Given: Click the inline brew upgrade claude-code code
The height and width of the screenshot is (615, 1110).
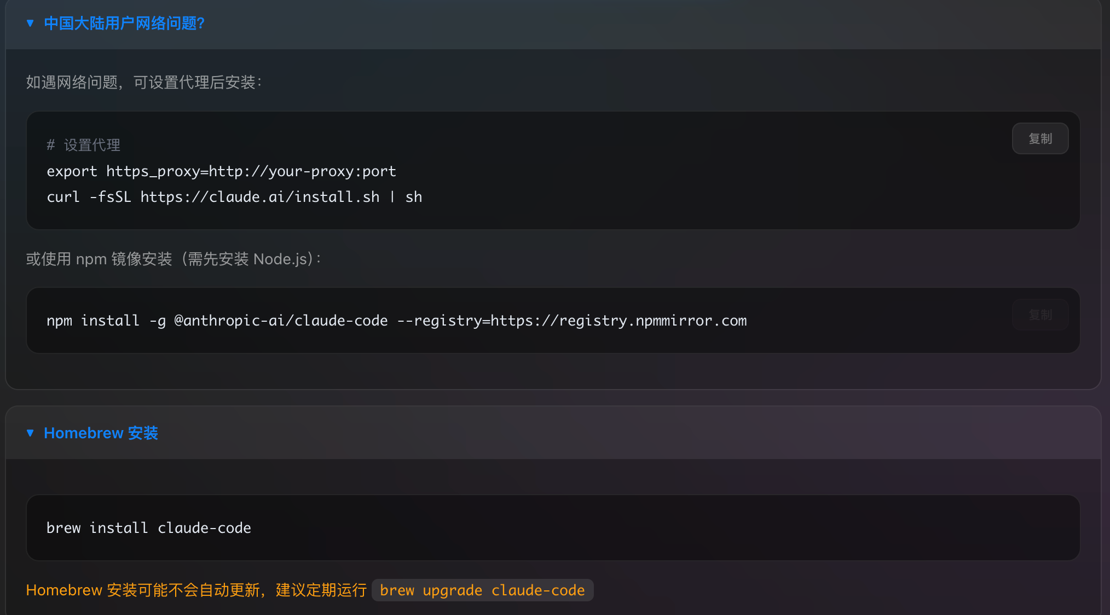Looking at the screenshot, I should (482, 590).
